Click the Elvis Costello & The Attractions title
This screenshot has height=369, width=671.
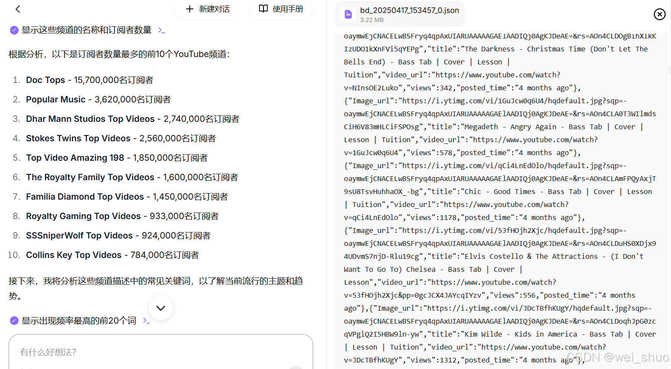pyautogui.click(x=531, y=256)
